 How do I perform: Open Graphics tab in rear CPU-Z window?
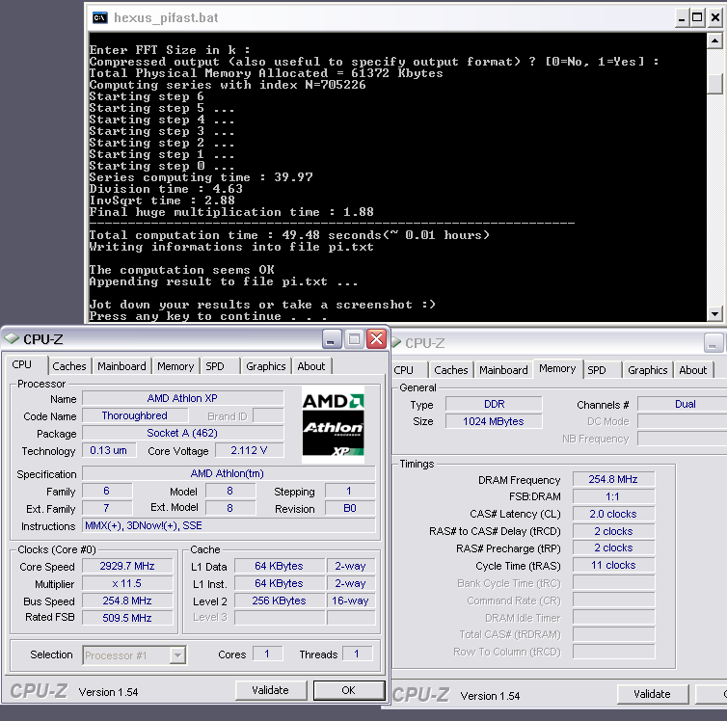(647, 370)
